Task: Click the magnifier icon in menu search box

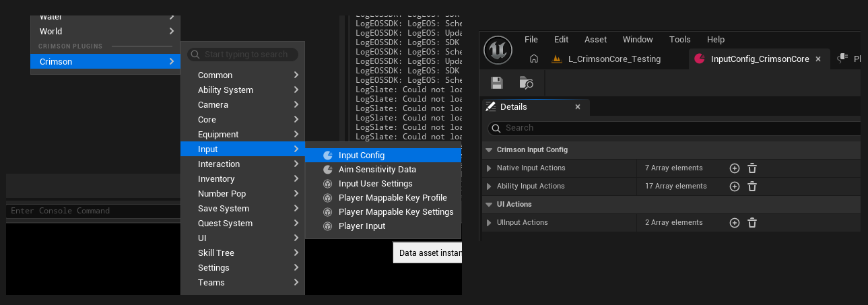Action: [195, 55]
